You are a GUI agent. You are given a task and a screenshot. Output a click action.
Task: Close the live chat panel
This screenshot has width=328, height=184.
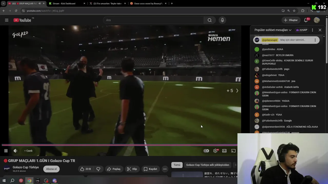[x=320, y=30]
